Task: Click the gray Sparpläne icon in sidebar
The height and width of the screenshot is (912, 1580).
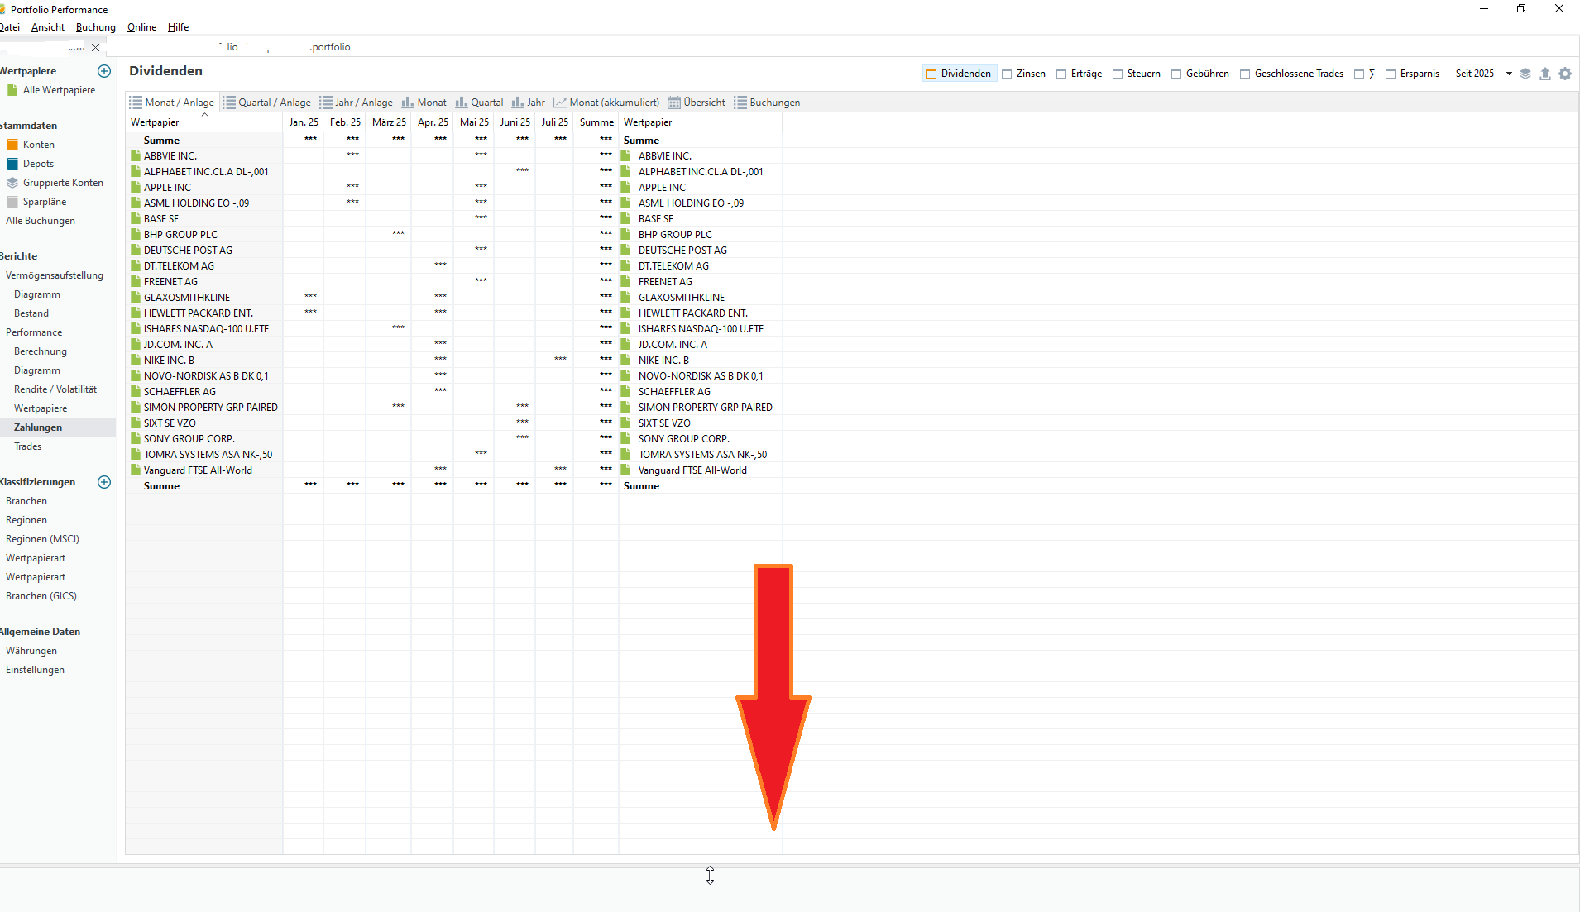Action: pyautogui.click(x=12, y=202)
